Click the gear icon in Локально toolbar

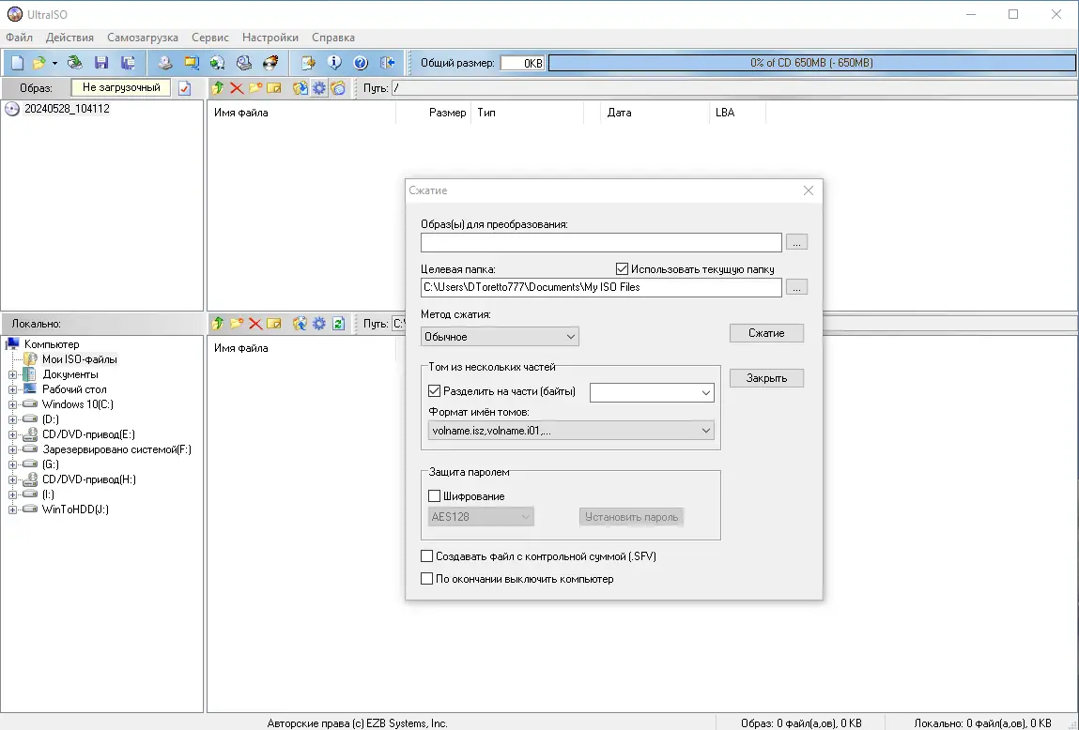(318, 323)
